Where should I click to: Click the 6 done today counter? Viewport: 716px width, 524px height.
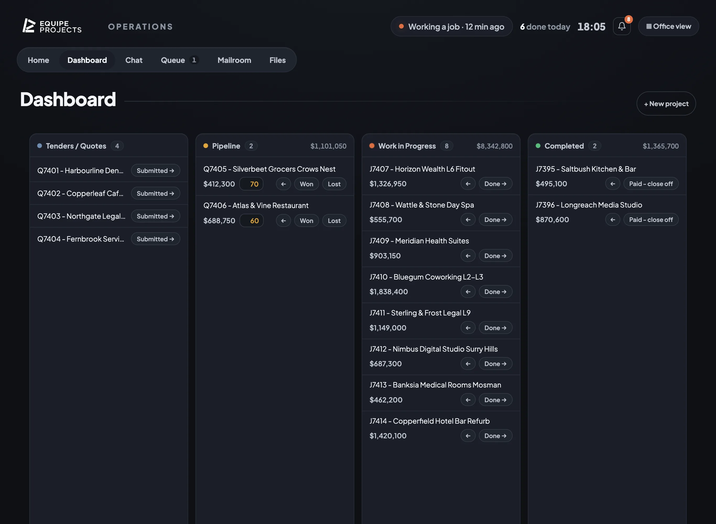click(545, 27)
